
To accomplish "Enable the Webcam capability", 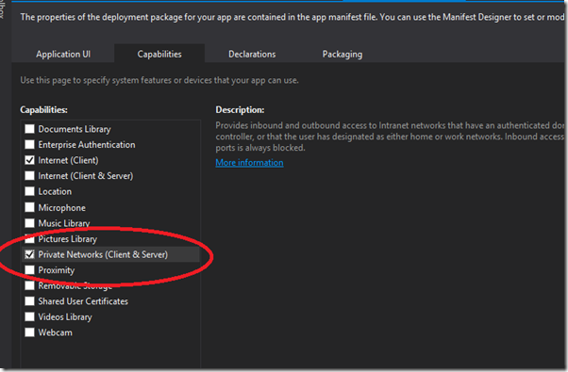I will point(29,332).
